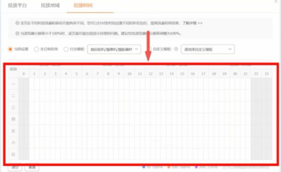Expand the 请选择自定义模板 dropdown
This screenshot has width=281, height=172.
click(x=207, y=49)
